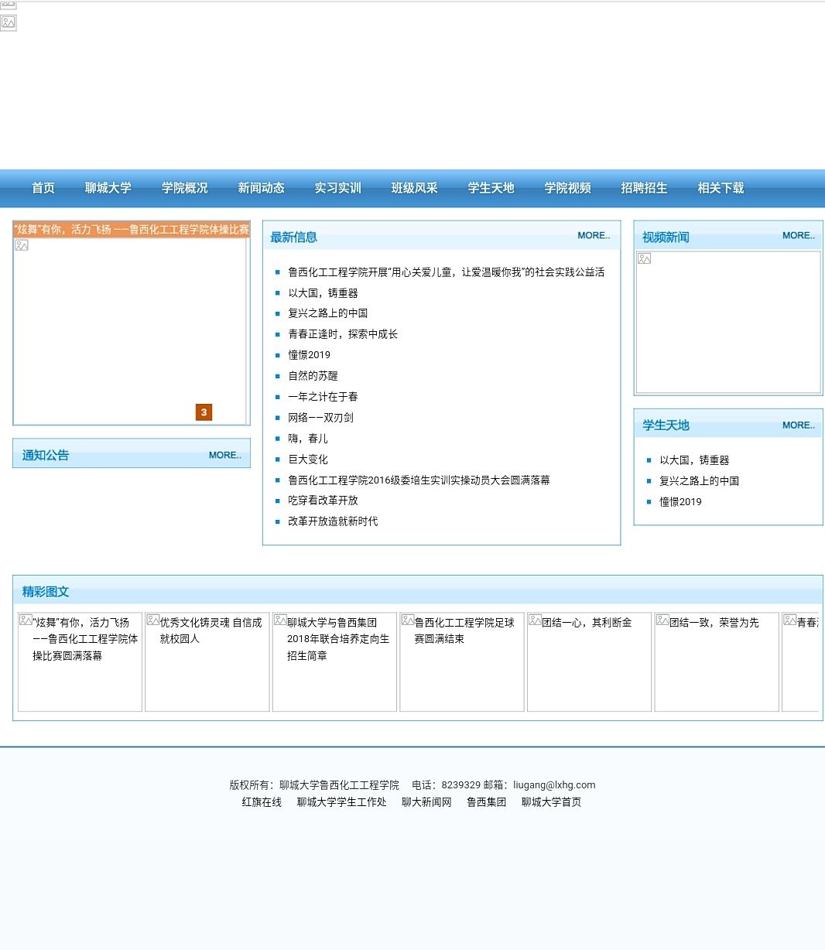Click slide number 3 indicator in slideshow

click(204, 412)
